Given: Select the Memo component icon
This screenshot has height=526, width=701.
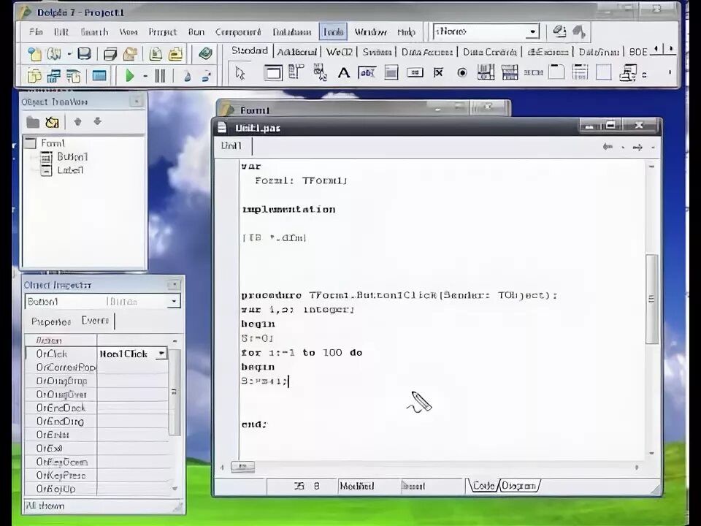Looking at the screenshot, I should pyautogui.click(x=391, y=72).
